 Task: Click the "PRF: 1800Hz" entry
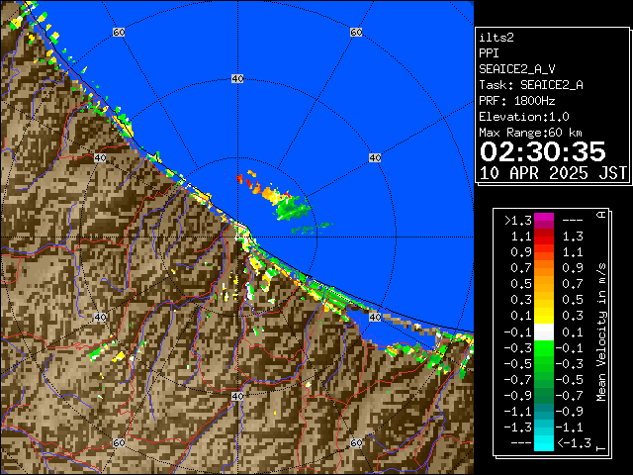pos(516,101)
